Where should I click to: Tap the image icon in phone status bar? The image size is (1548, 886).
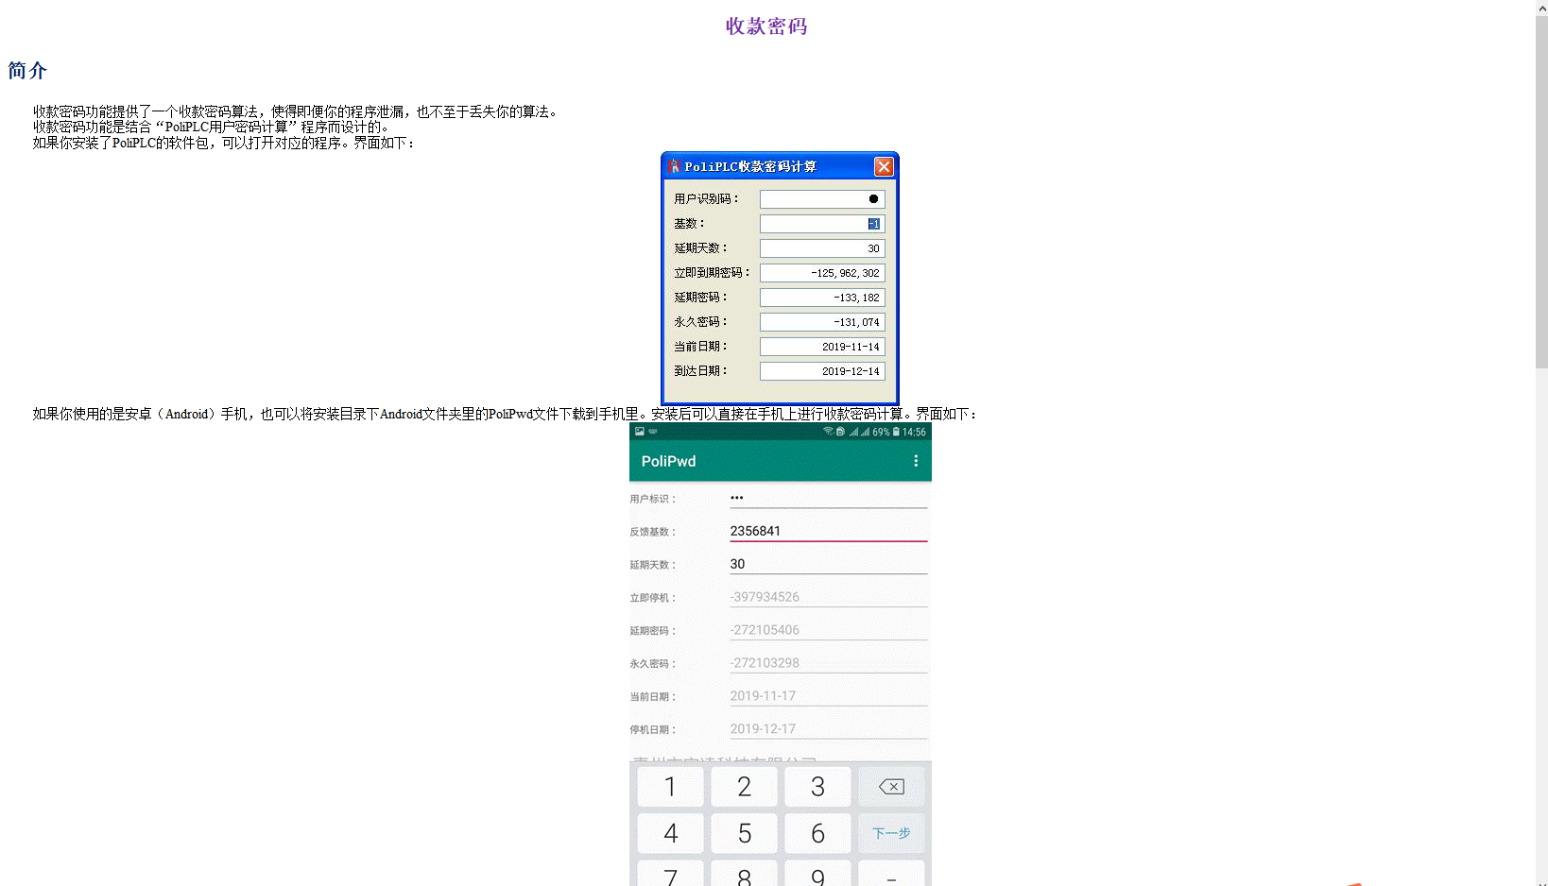pyautogui.click(x=640, y=432)
